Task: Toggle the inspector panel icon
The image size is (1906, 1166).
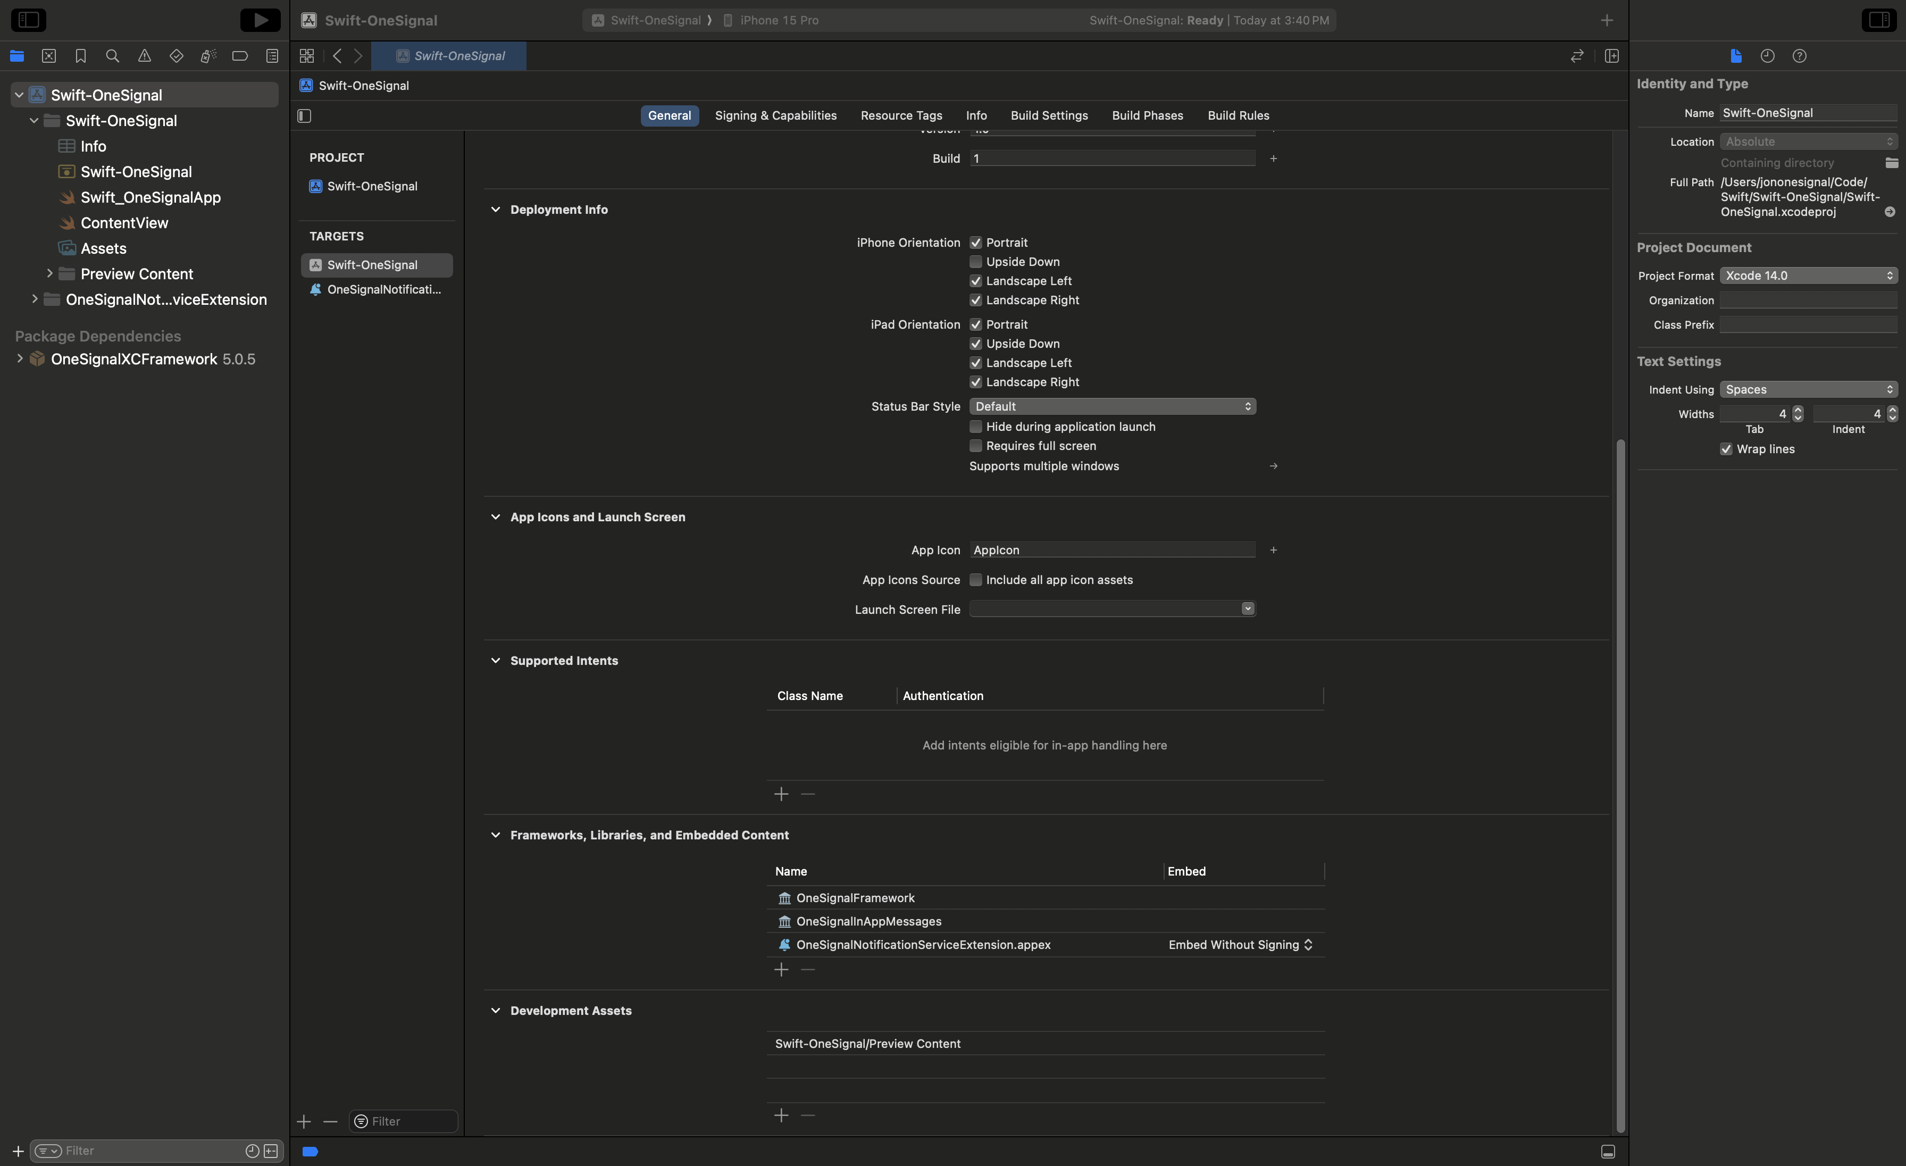Action: point(1878,20)
